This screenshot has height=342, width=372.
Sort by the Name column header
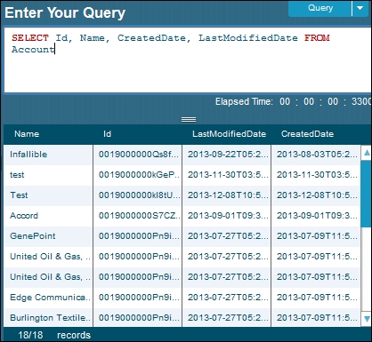pyautogui.click(x=27, y=134)
